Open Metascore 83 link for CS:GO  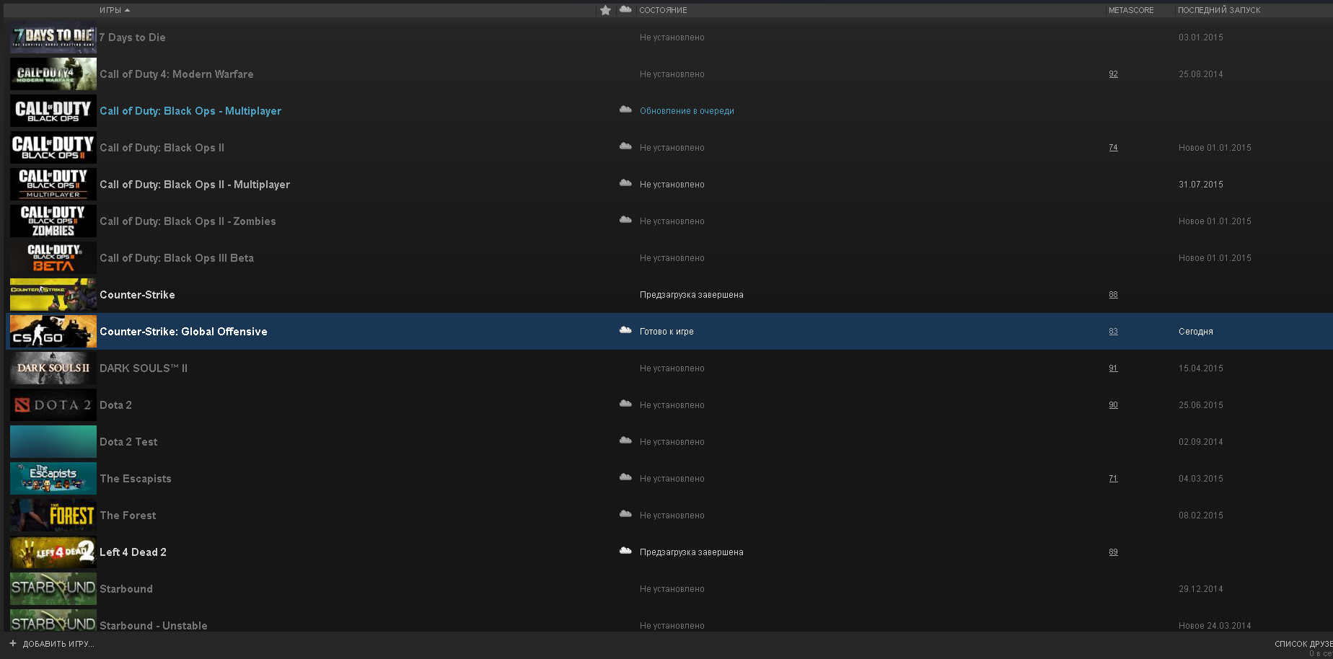(1113, 332)
